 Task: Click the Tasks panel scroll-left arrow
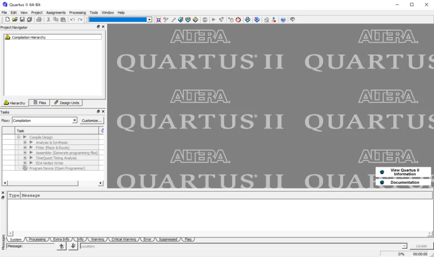click(5, 183)
